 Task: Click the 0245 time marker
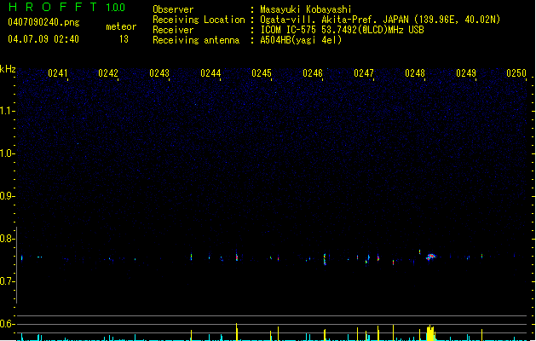(262, 73)
